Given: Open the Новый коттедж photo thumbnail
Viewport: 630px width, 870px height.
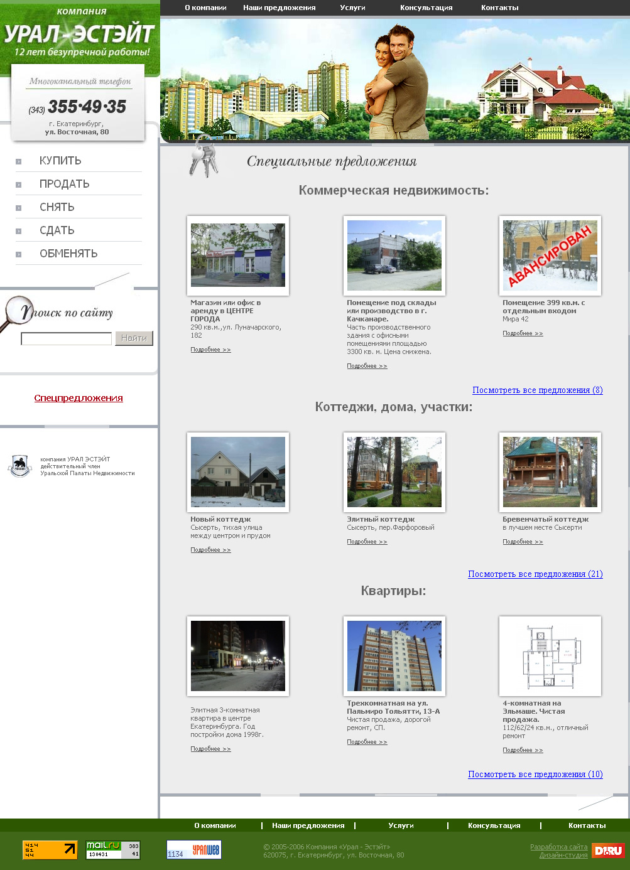Looking at the screenshot, I should [238, 472].
